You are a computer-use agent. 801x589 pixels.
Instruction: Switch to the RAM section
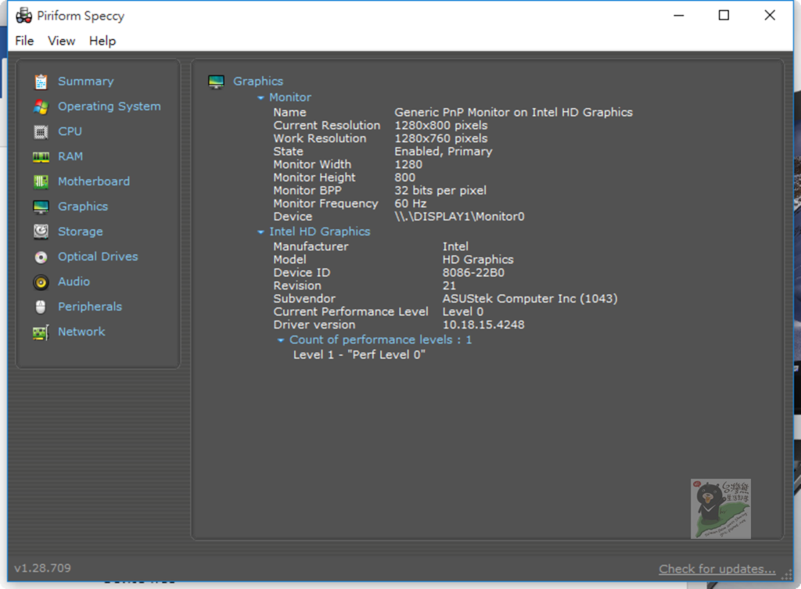[70, 156]
